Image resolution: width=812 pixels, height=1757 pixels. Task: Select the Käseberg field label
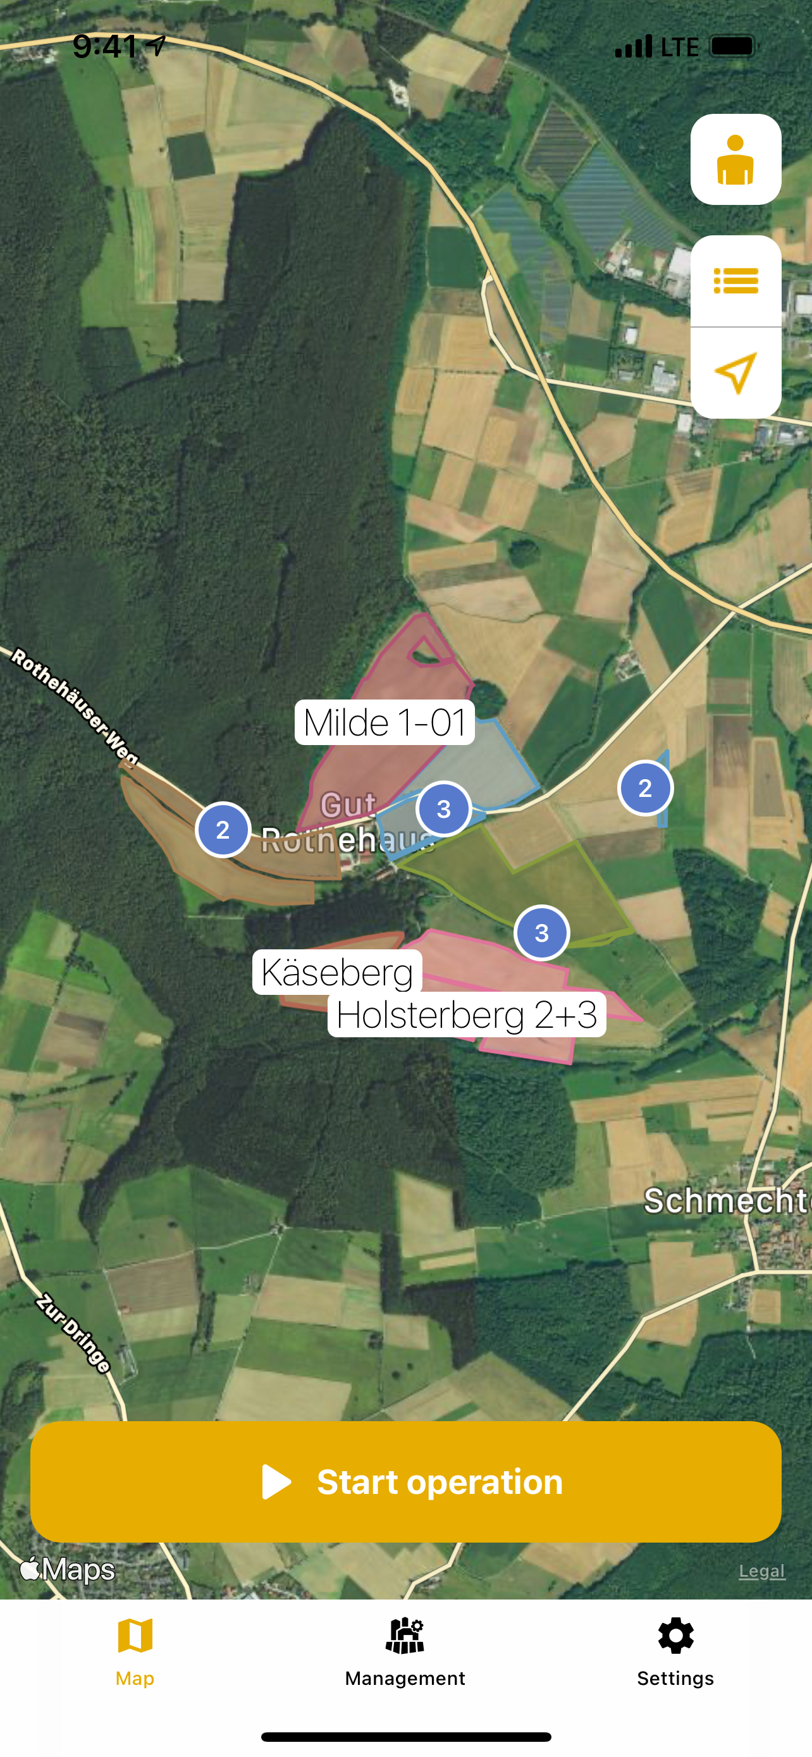pyautogui.click(x=337, y=972)
